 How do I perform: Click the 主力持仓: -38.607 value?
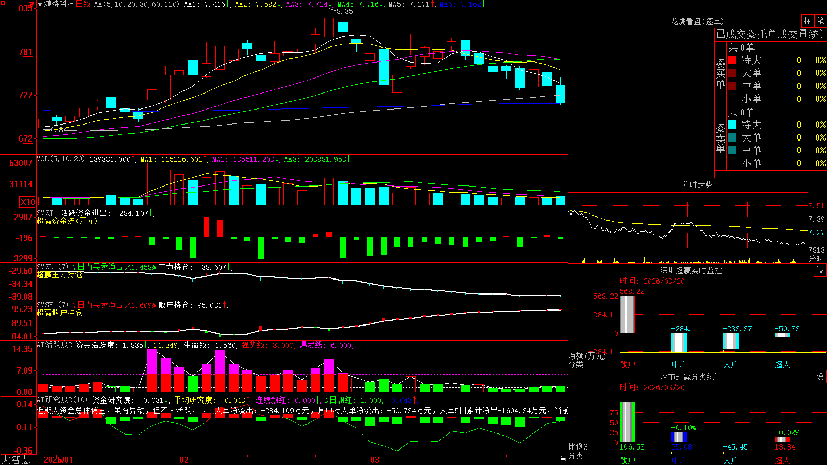(195, 267)
